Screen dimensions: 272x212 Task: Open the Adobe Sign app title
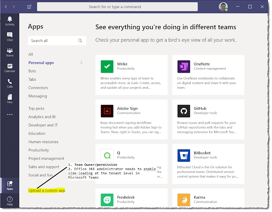tap(127, 108)
